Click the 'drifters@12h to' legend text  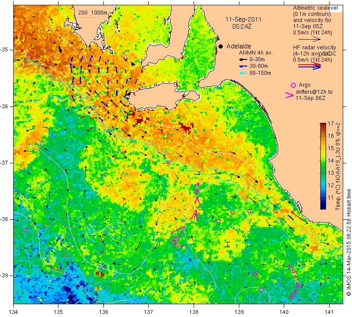point(314,92)
